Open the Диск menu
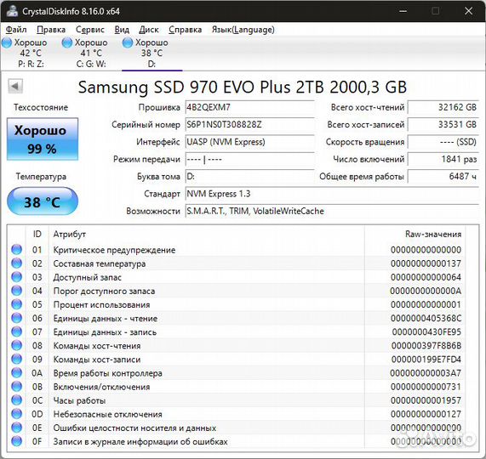 tap(149, 30)
